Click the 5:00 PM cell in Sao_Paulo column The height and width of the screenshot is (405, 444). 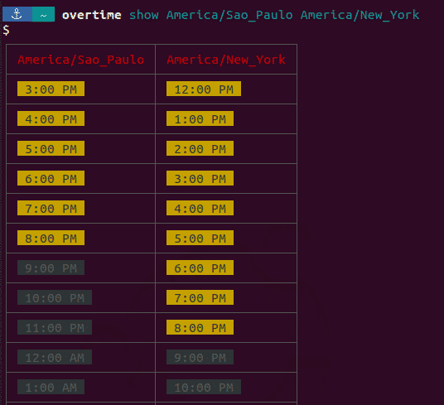point(51,148)
